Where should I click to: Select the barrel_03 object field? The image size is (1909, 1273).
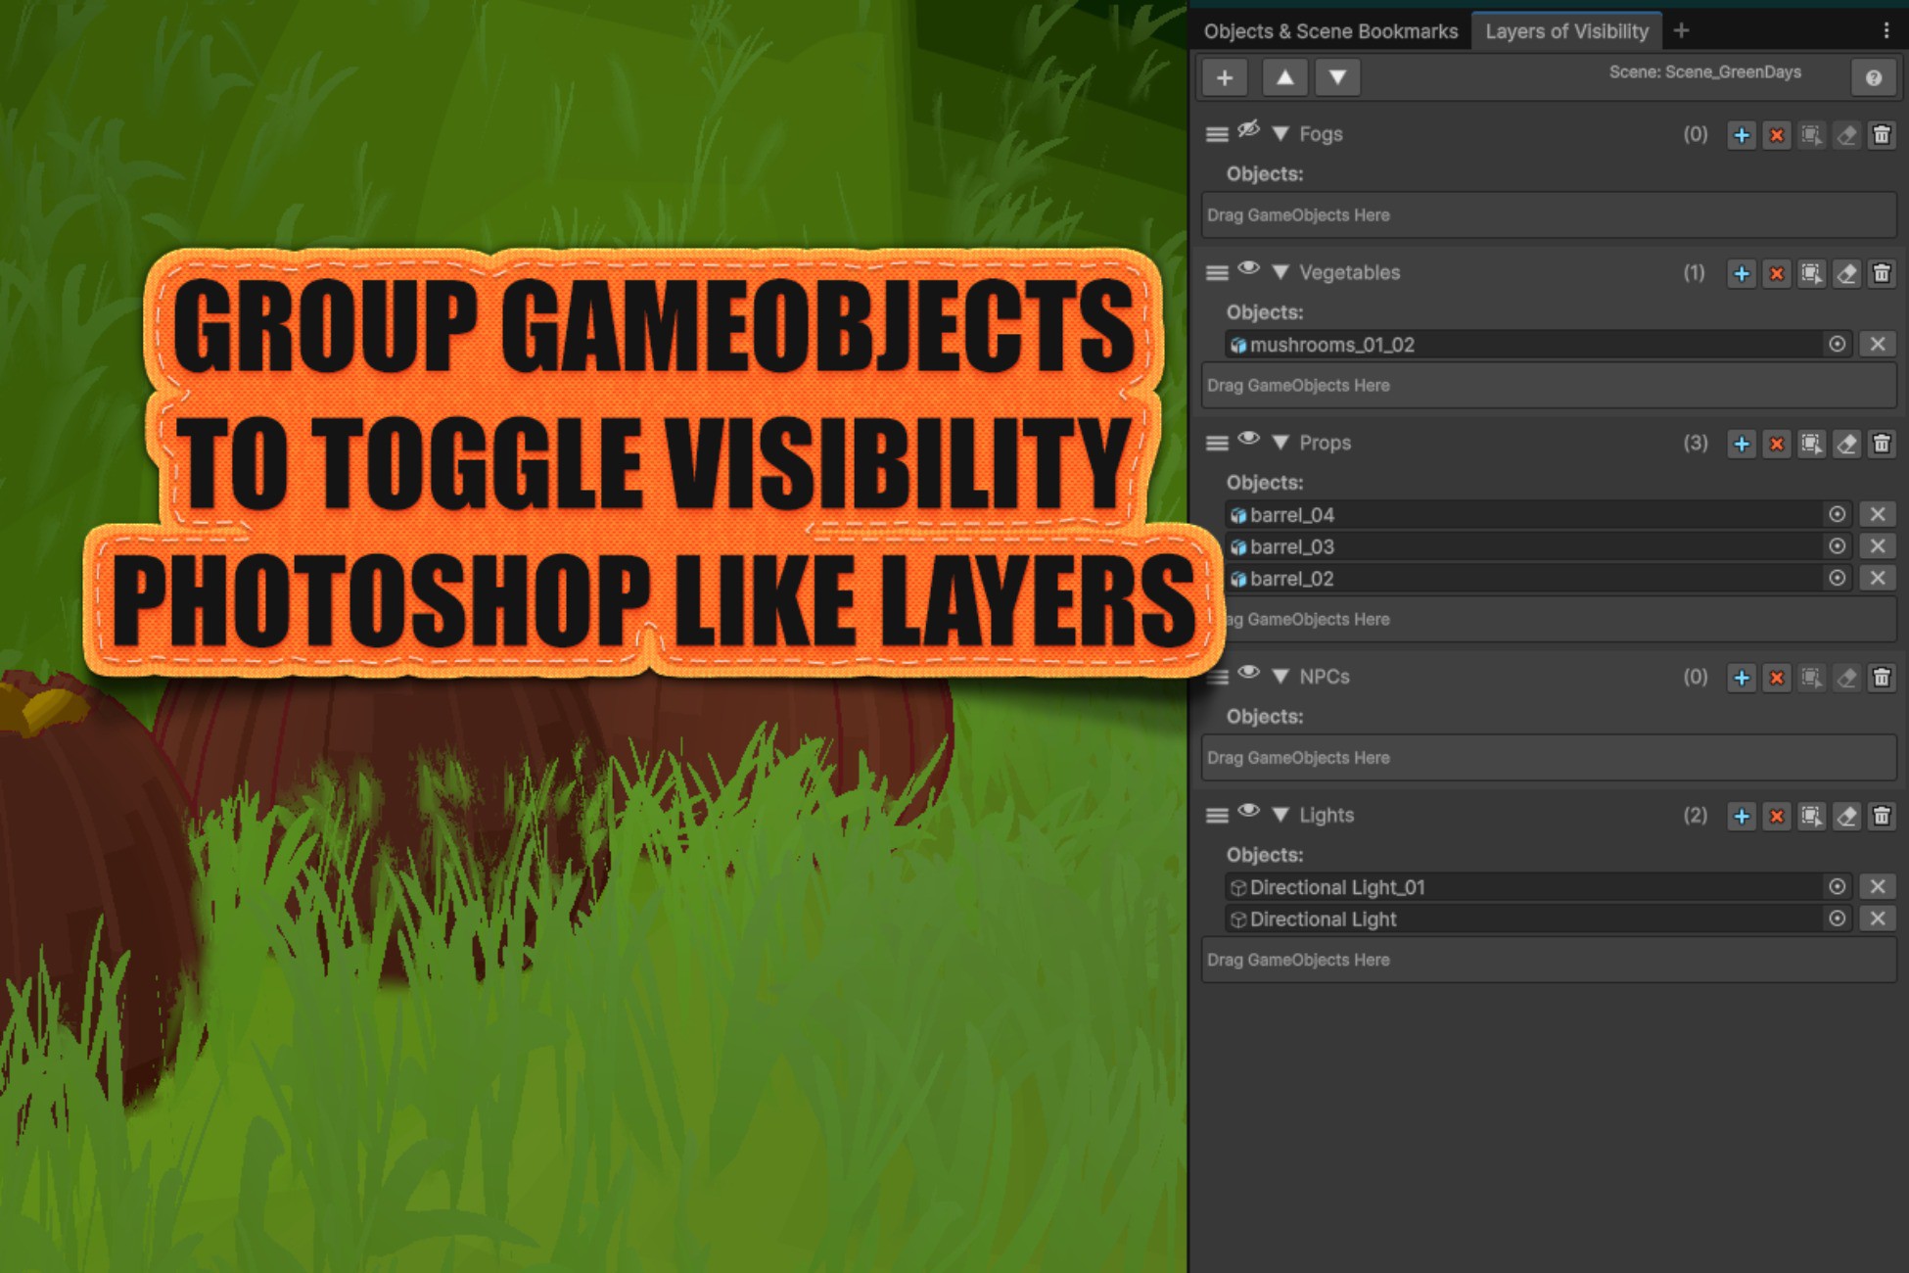pos(1538,546)
